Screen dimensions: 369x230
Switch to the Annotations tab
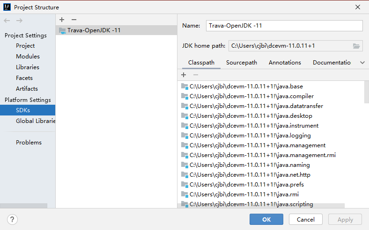285,63
